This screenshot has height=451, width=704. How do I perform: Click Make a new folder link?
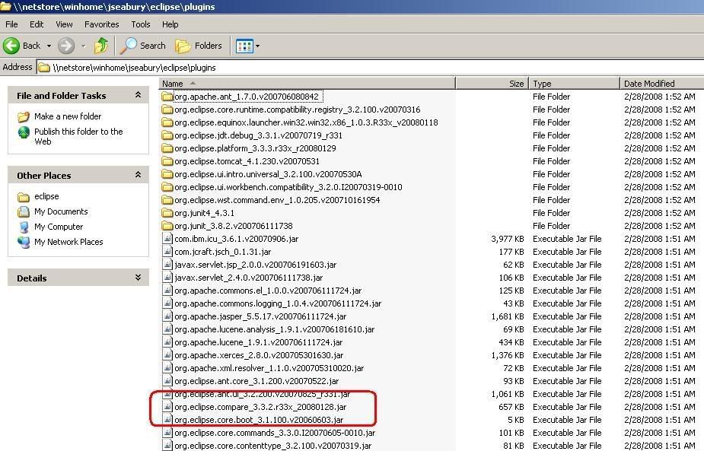[67, 116]
